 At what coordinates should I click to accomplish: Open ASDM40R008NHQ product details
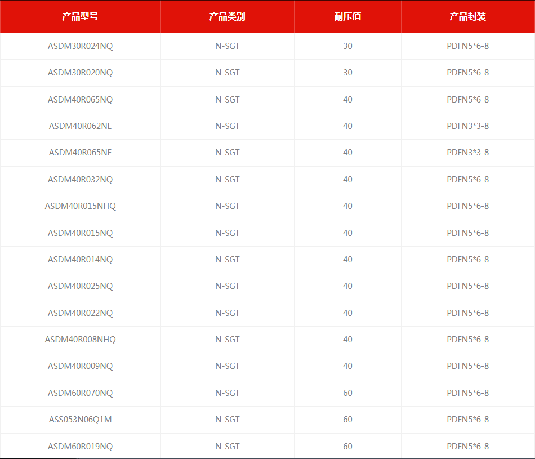pyautogui.click(x=80, y=340)
